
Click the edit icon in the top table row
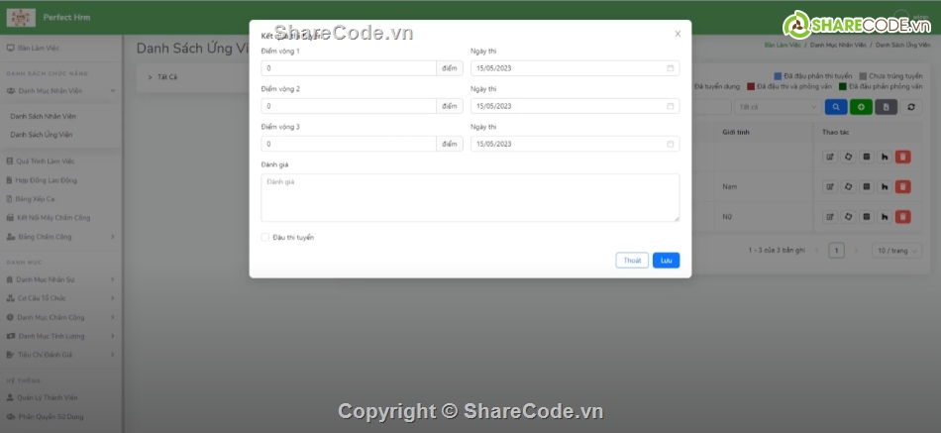pyautogui.click(x=830, y=157)
